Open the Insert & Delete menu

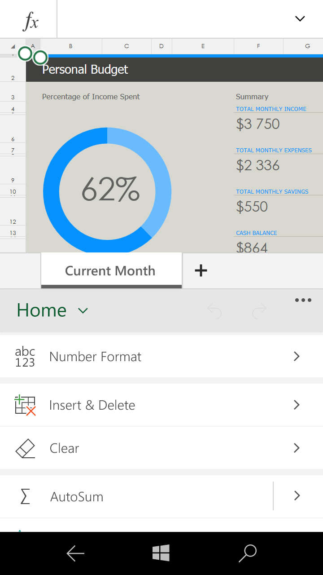(161, 405)
